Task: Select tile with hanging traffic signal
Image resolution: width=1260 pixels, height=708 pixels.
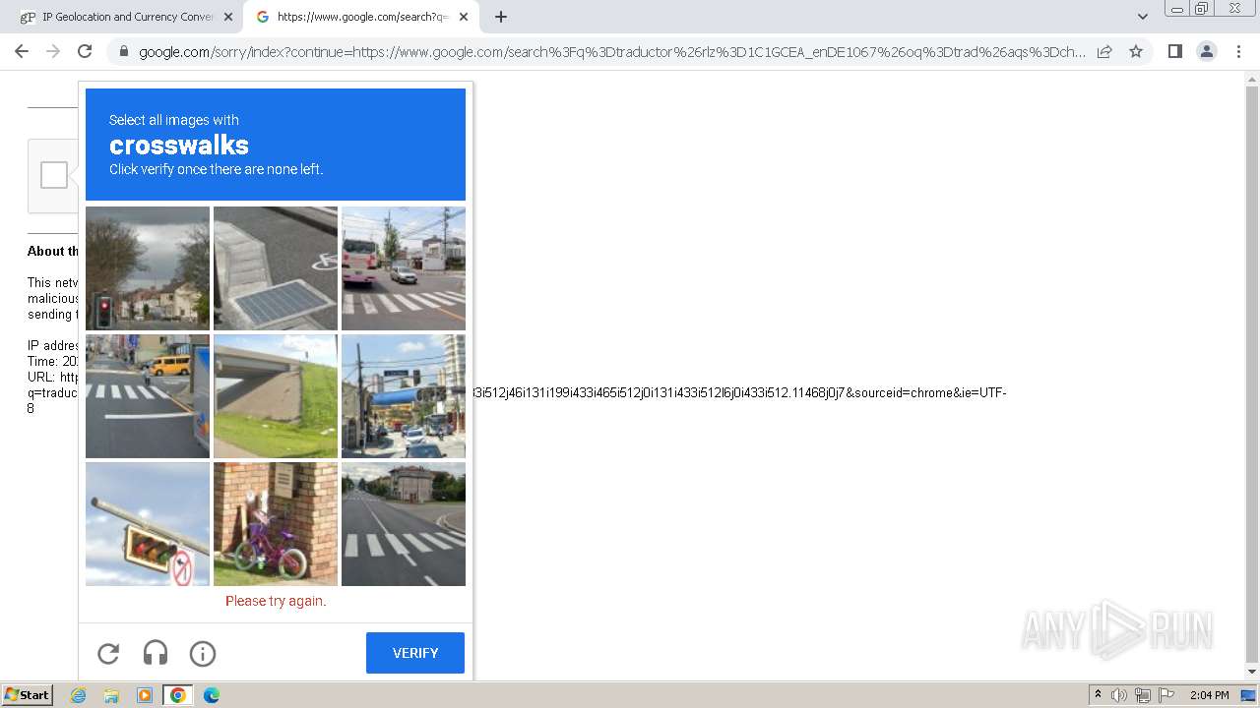Action: click(148, 524)
